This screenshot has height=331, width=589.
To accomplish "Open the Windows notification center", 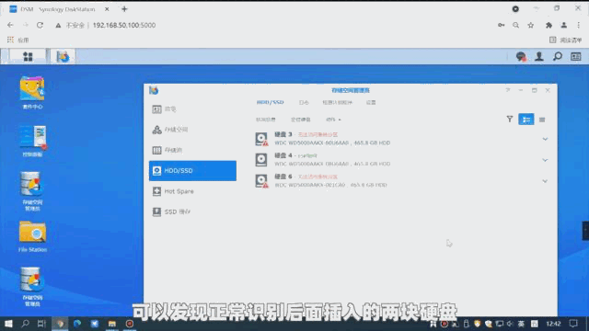I will coord(573,324).
